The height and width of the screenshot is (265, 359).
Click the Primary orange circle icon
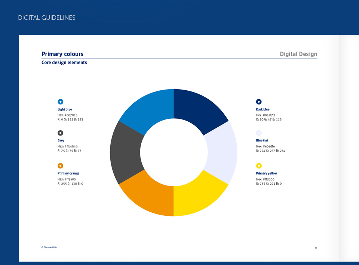click(x=61, y=166)
